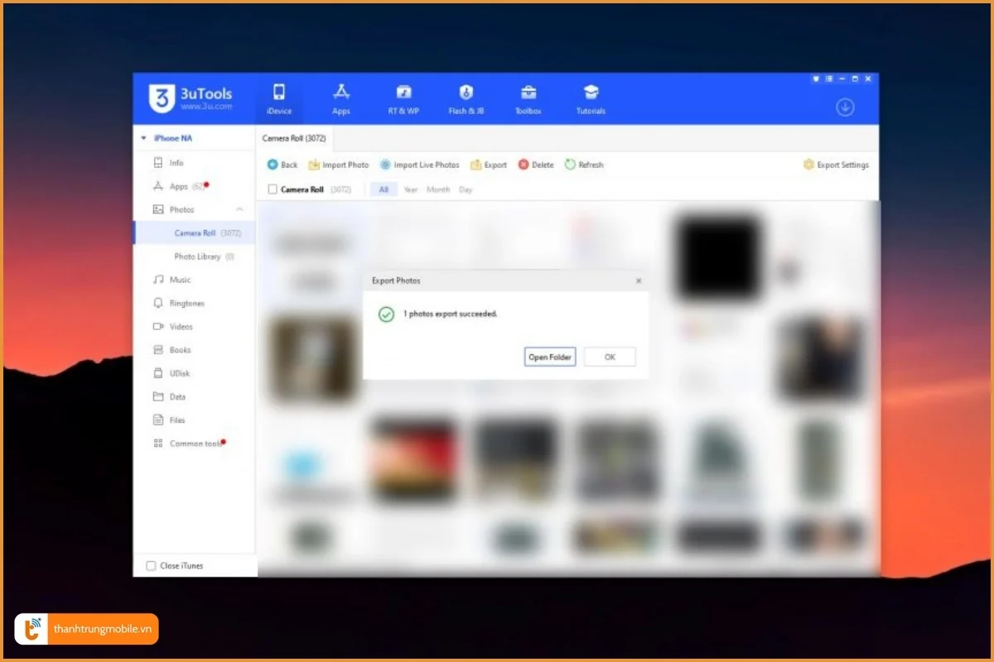Select Photo Library in sidebar
This screenshot has height=662, width=994.
197,257
